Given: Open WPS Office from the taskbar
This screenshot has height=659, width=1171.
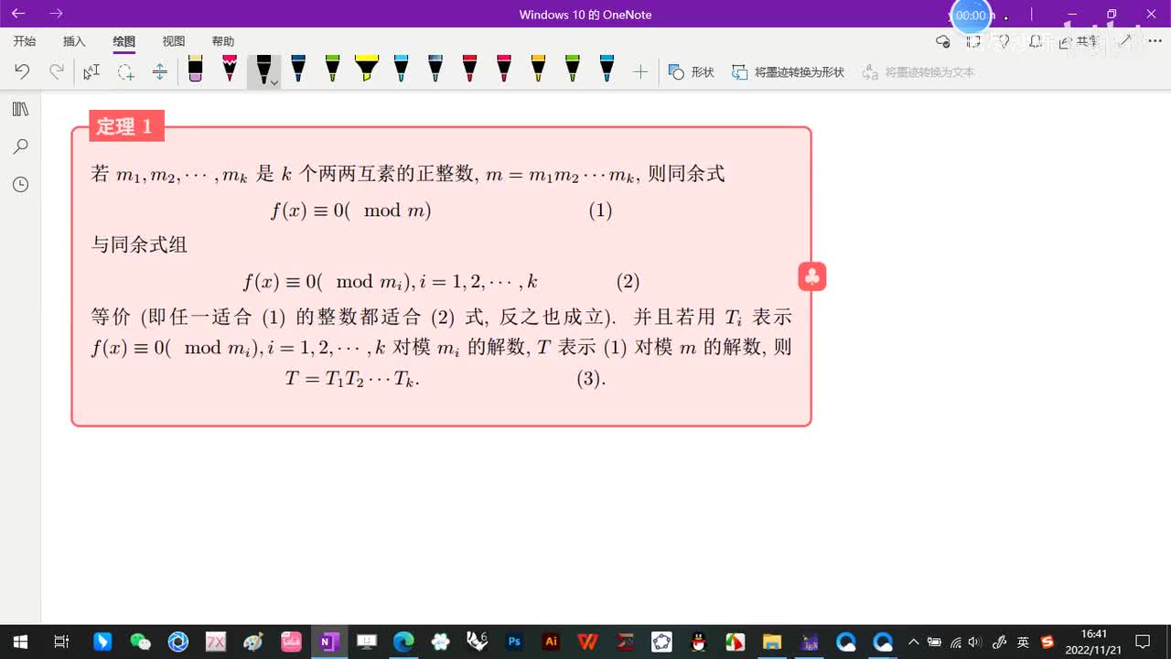Looking at the screenshot, I should coord(587,642).
